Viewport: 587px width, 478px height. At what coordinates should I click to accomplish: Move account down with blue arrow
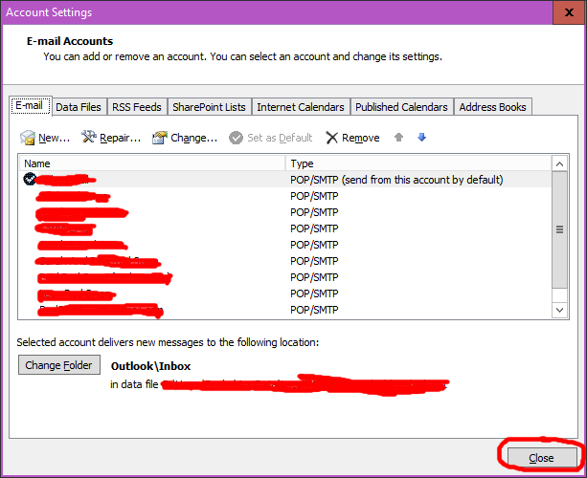[421, 138]
